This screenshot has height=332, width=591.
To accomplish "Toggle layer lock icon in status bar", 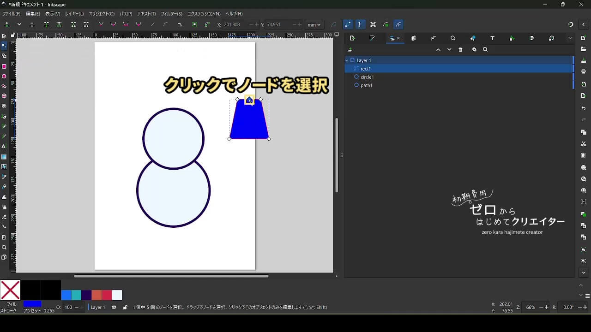I will [125, 307].
